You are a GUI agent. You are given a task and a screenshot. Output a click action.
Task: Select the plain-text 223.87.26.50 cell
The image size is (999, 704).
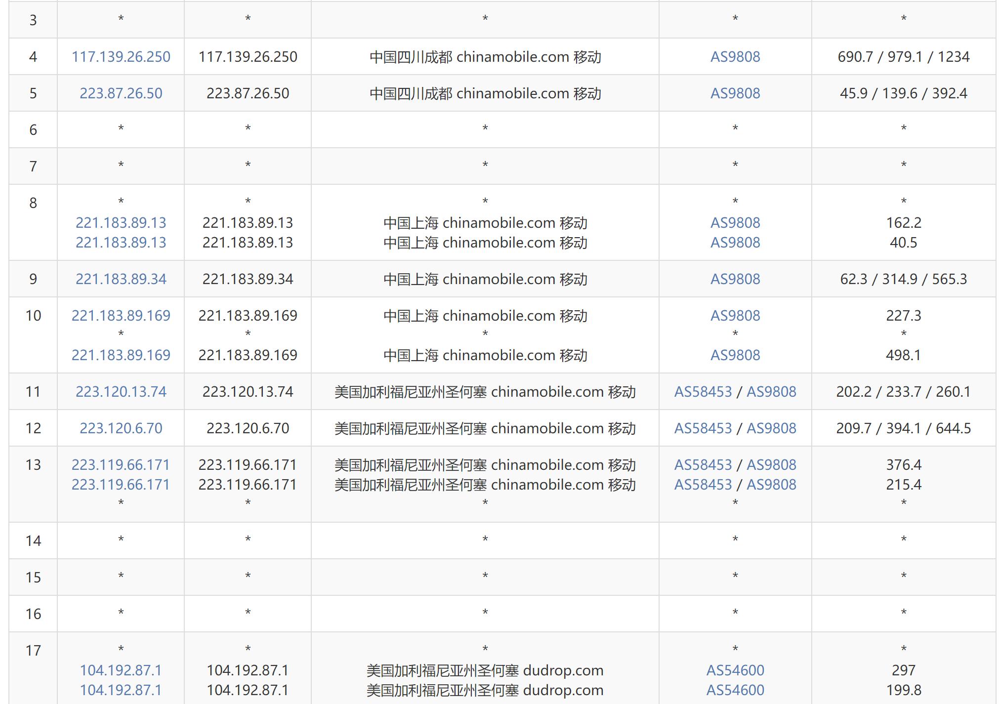tap(248, 93)
